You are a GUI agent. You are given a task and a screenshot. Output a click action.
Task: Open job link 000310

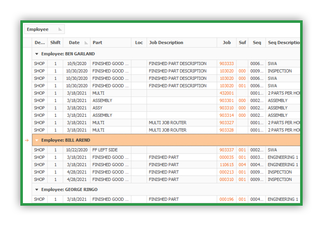pos(226,179)
